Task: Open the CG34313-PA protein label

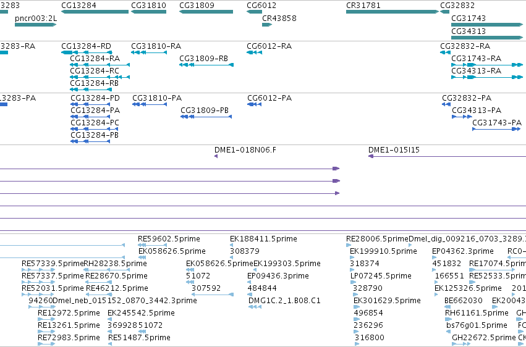Action: (477, 110)
